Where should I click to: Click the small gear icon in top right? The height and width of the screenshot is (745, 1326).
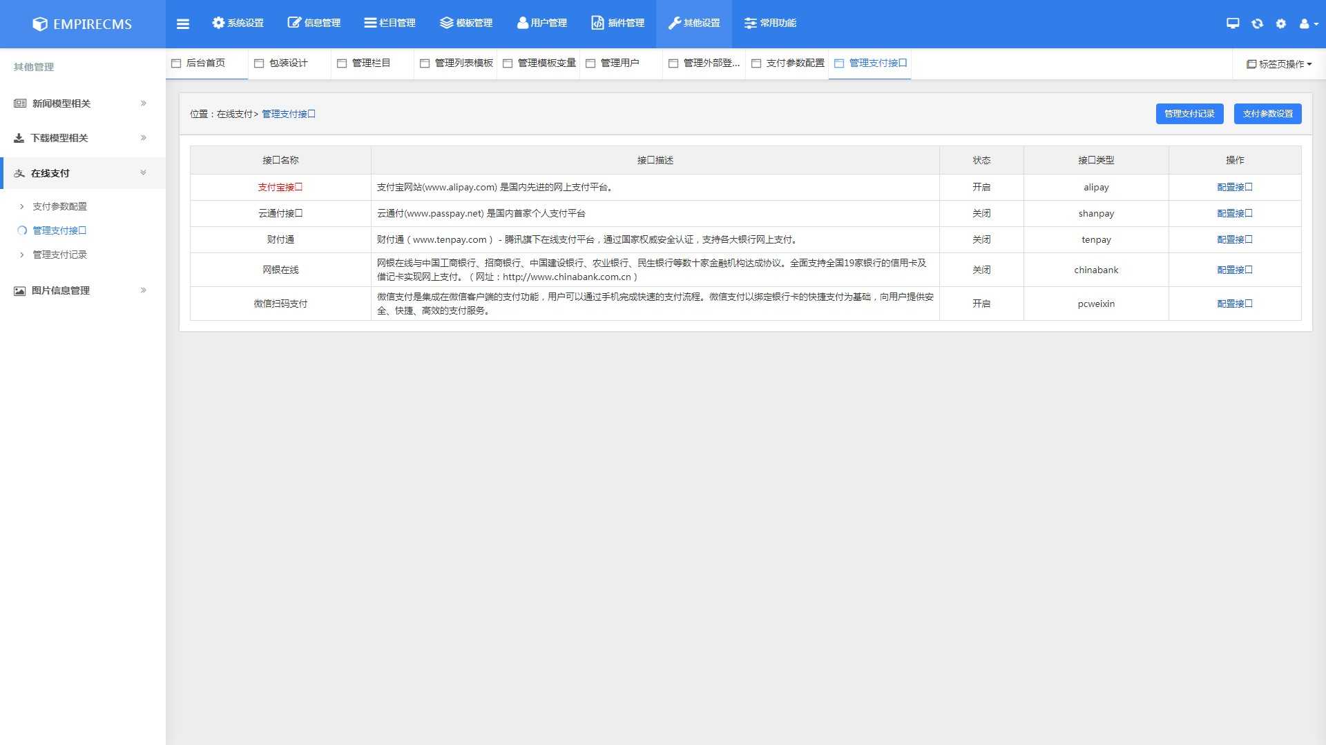pyautogui.click(x=1281, y=23)
